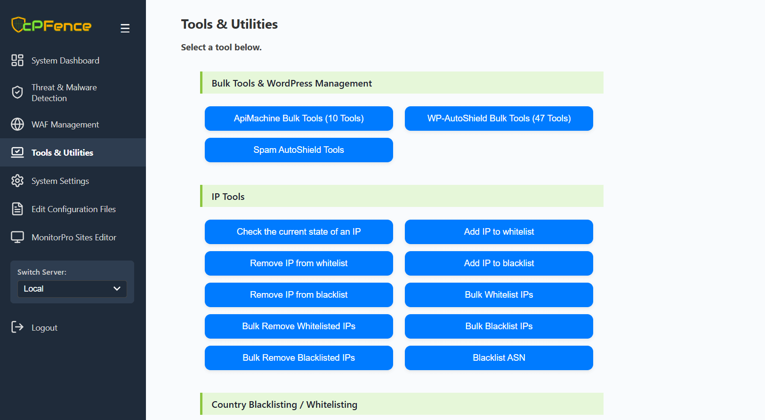The width and height of the screenshot is (765, 420).
Task: Open WP-AutoShield Bulk Tools (47 Tools)
Action: (499, 119)
